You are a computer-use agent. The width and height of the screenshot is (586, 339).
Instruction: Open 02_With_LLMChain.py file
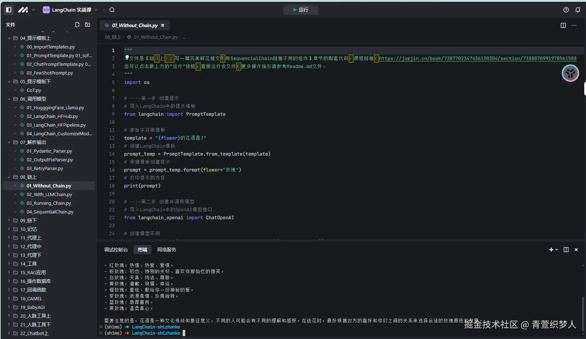pyautogui.click(x=49, y=194)
